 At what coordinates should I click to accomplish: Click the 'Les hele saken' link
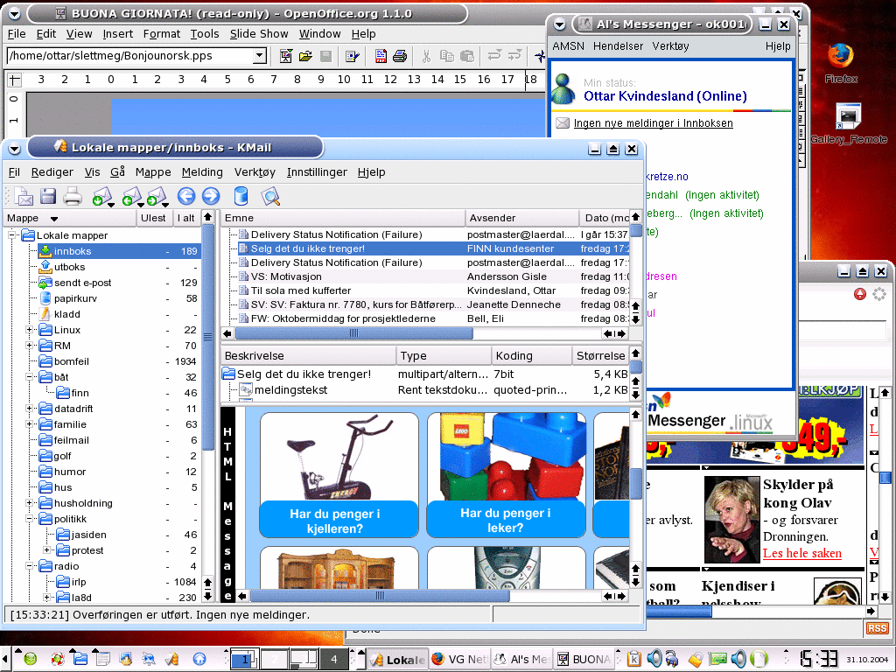(801, 553)
